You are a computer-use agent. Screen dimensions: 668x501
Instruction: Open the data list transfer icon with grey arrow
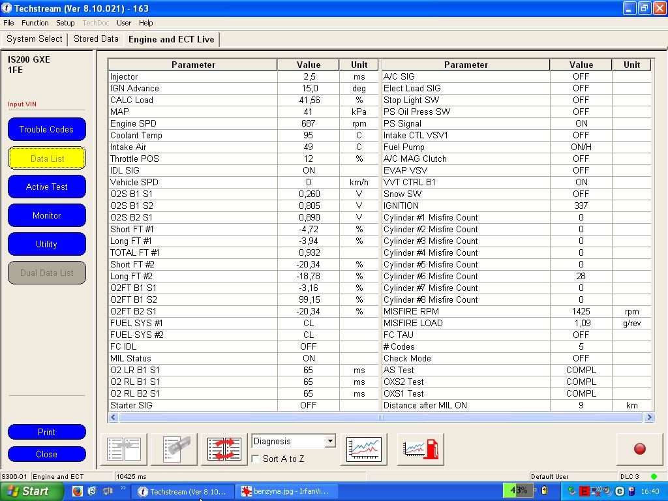[124, 449]
